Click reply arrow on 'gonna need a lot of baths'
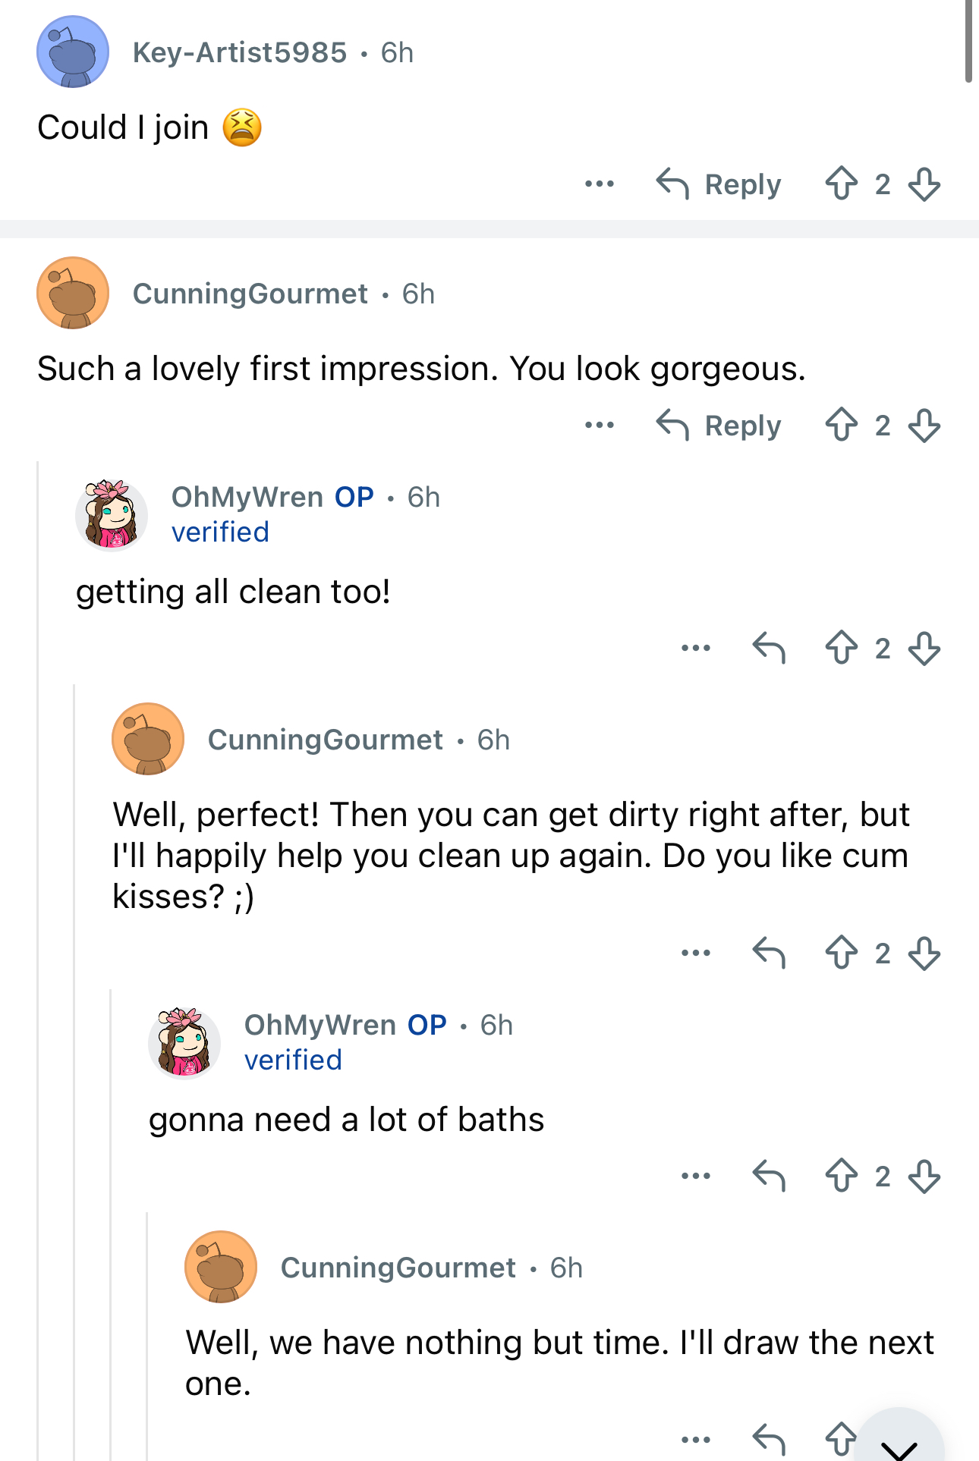 pos(768,1176)
